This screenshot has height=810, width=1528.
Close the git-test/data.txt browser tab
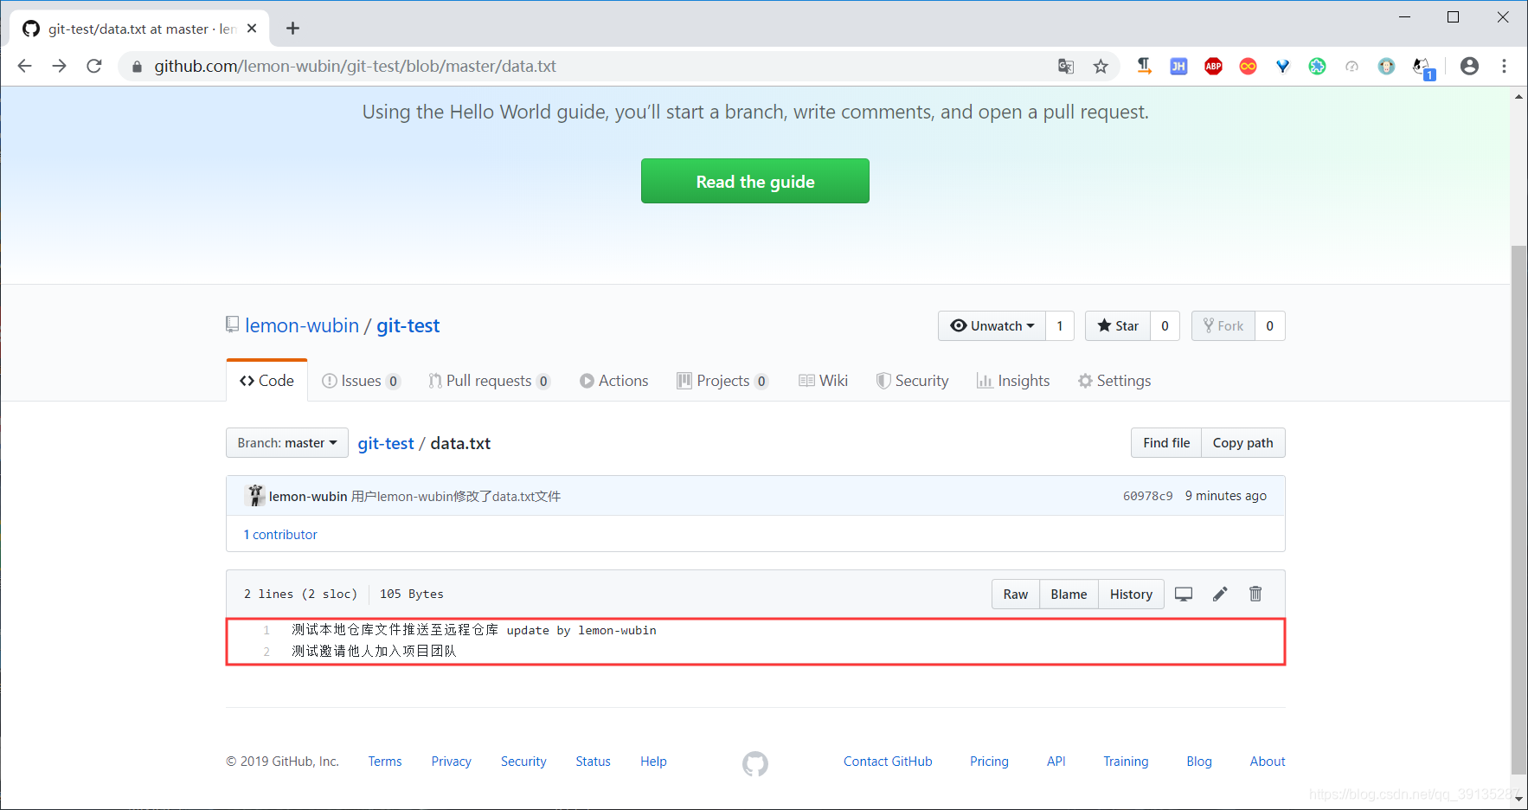point(252,29)
